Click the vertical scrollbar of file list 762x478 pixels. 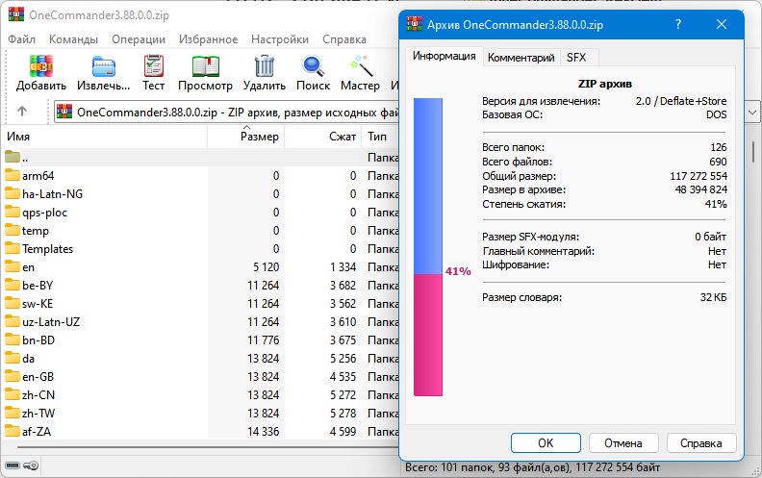tap(753, 152)
